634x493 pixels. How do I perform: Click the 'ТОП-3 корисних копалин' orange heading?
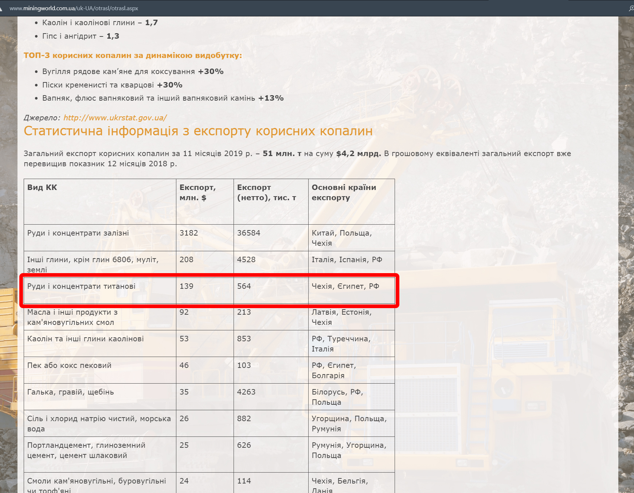click(133, 55)
